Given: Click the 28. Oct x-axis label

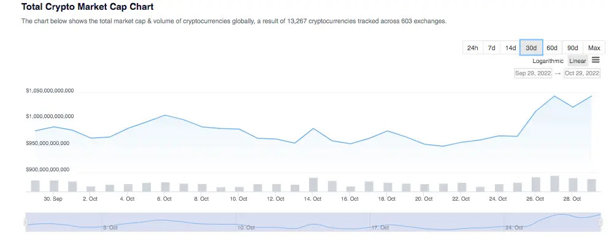Looking at the screenshot, I should (x=572, y=199).
